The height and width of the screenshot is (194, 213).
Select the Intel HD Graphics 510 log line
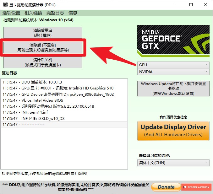(58, 88)
